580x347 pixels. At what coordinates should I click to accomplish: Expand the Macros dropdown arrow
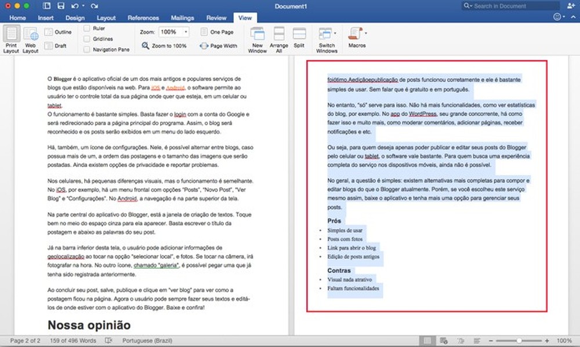[366, 33]
